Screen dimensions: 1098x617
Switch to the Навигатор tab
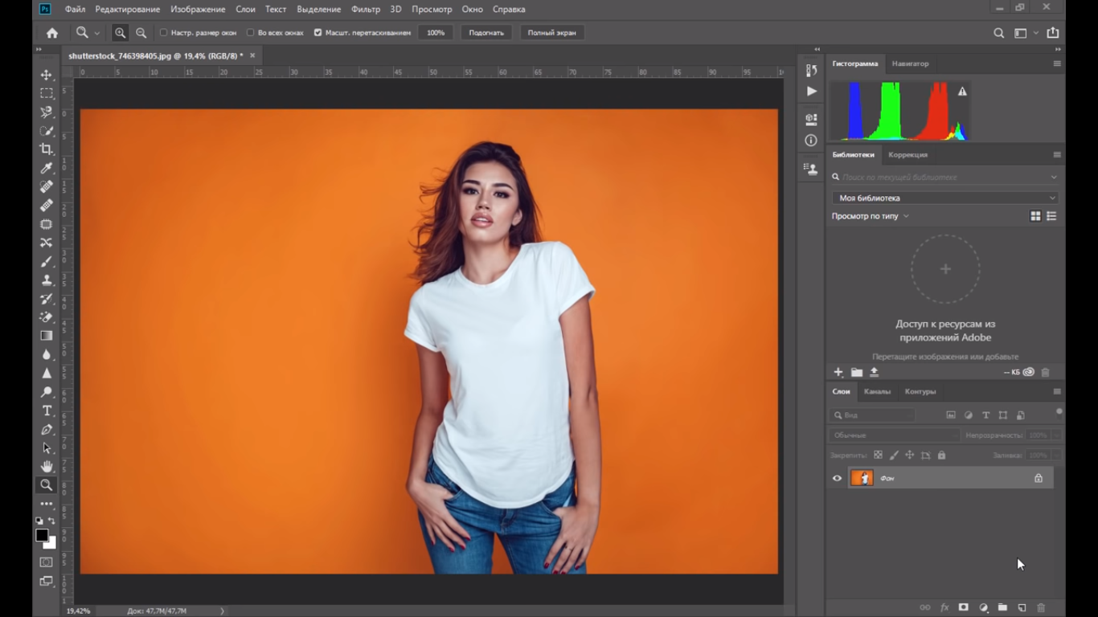pos(910,63)
